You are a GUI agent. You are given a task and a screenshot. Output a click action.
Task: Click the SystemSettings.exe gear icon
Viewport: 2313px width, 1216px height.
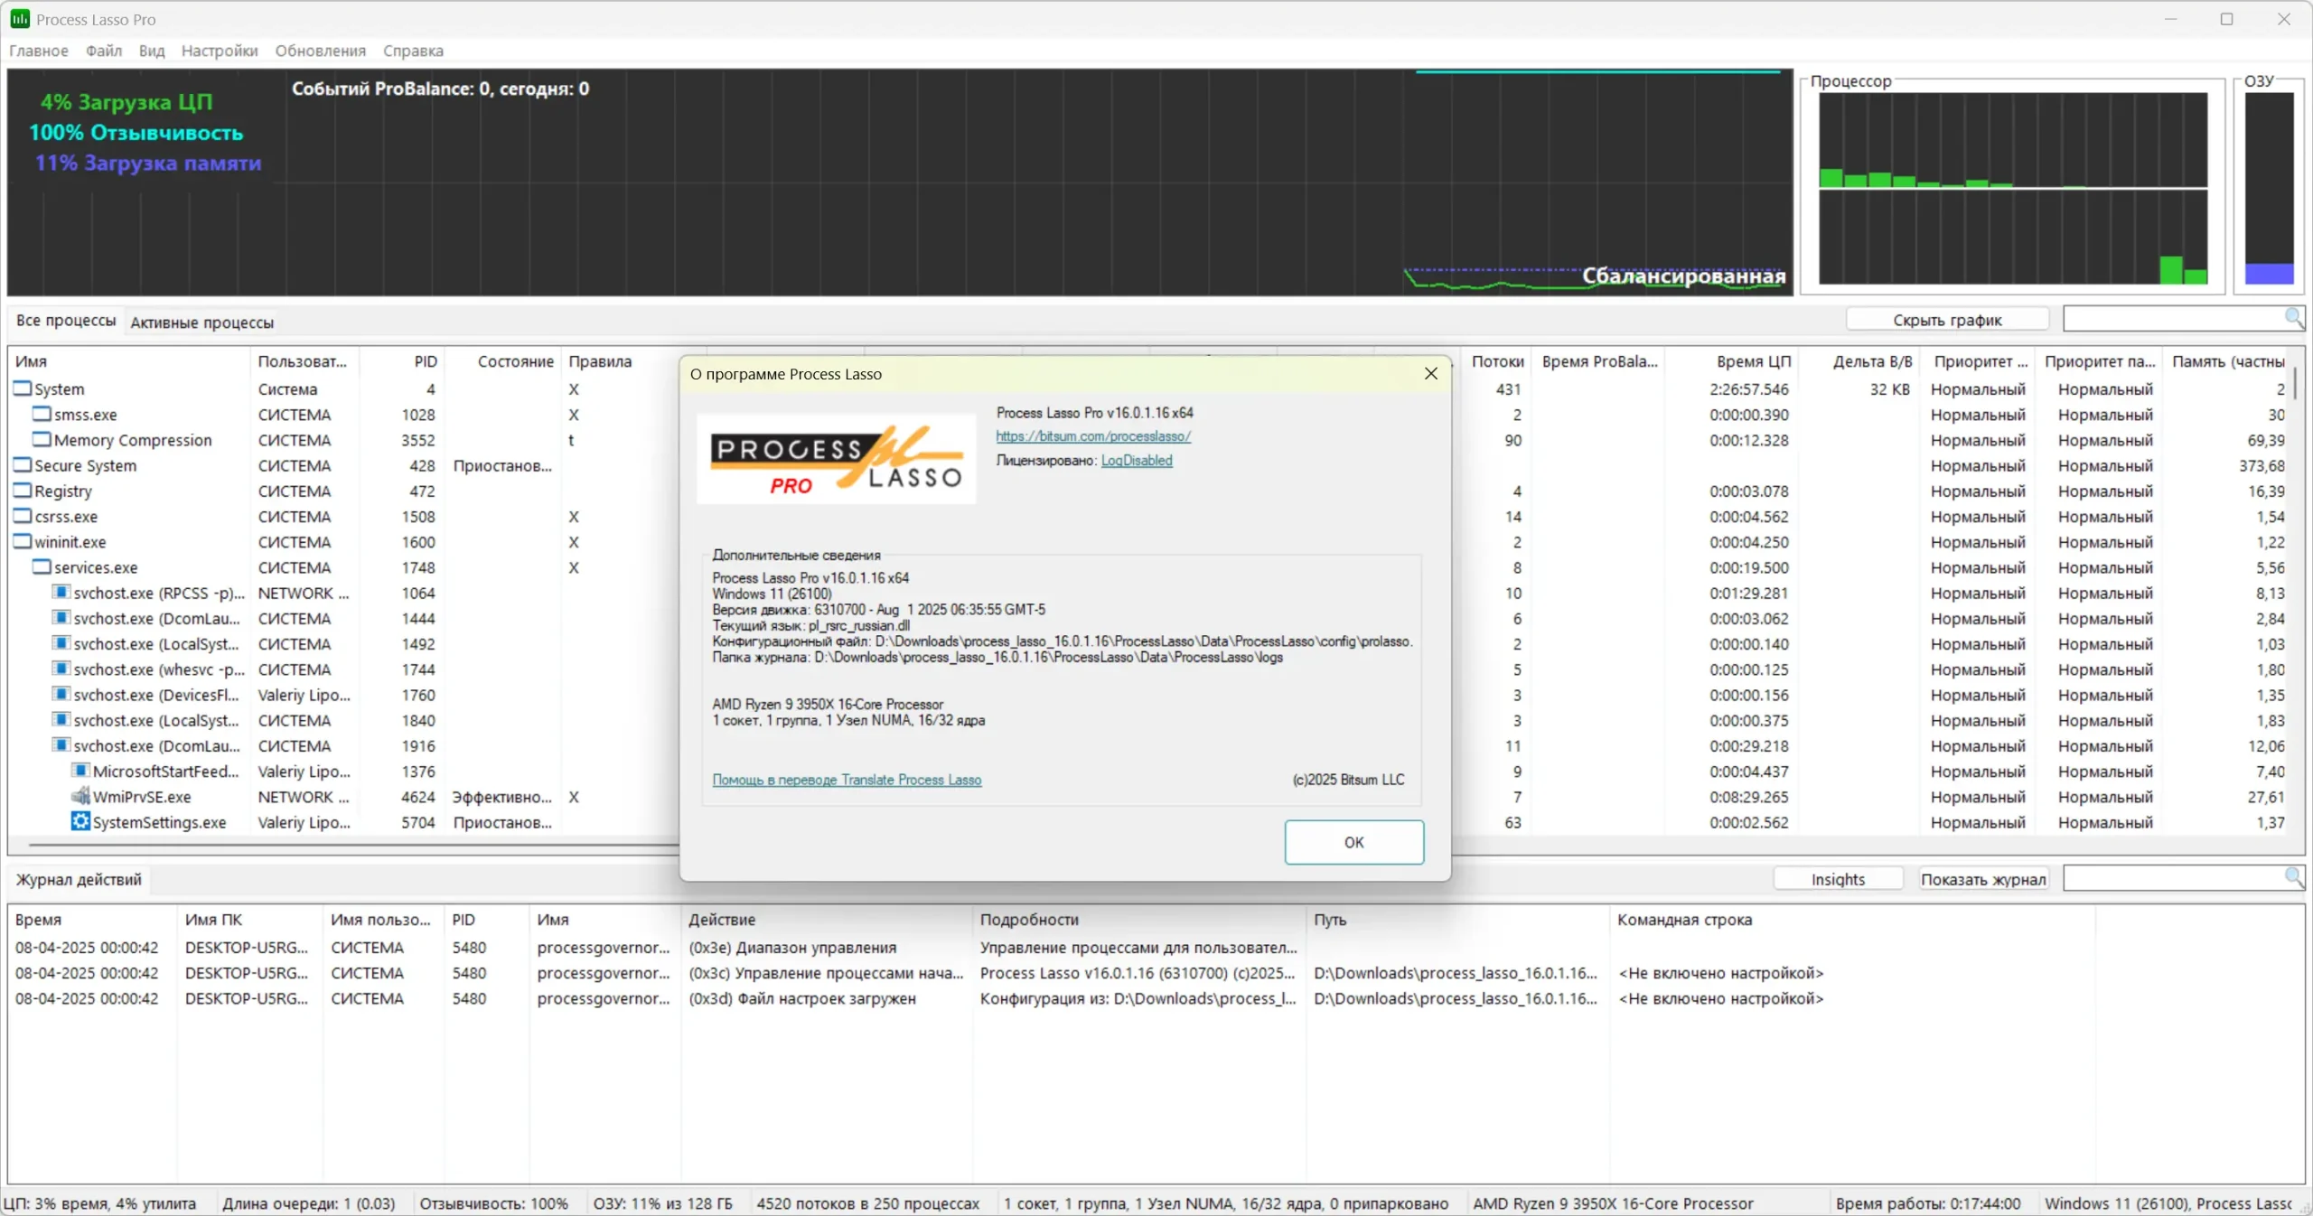coord(80,821)
